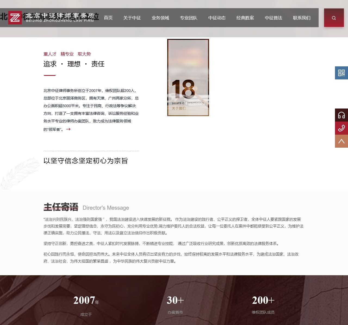The width and height of the screenshot is (348, 325).
Task: Click the 2007年 founding statistic
Action: pyautogui.click(x=86, y=306)
